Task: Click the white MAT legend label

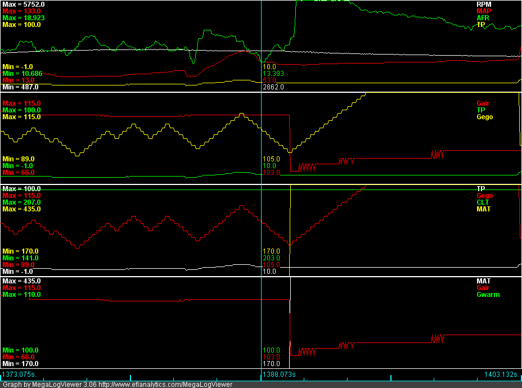Action: (483, 281)
